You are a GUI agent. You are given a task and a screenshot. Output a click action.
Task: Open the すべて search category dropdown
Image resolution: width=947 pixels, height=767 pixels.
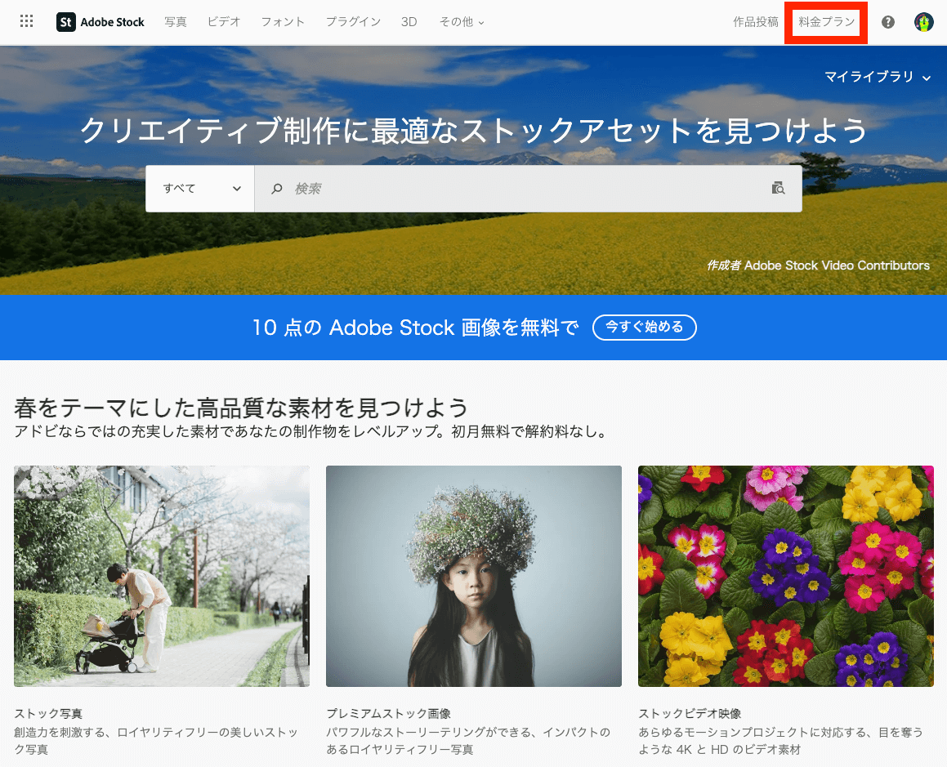pos(199,188)
